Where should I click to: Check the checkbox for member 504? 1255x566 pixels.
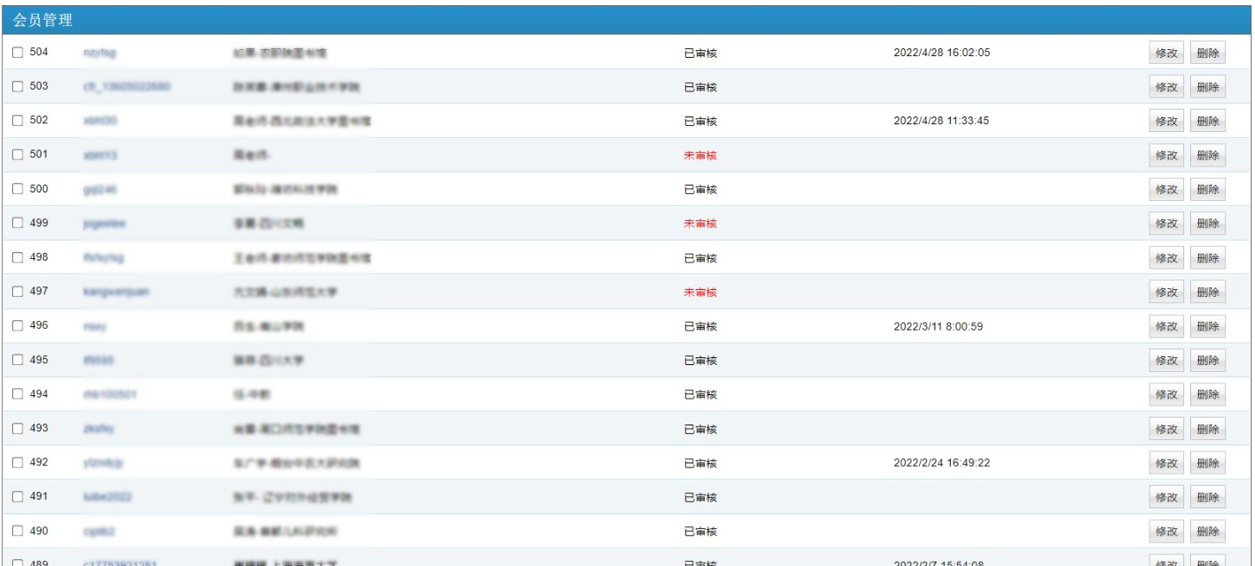(18, 53)
